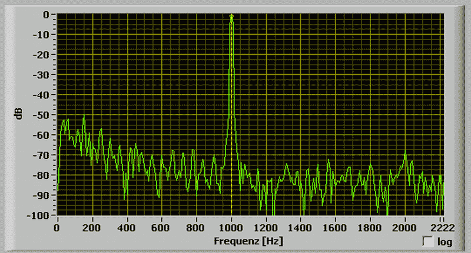
Task: Click the '-100' y-axis minimum value
Action: click(x=38, y=215)
